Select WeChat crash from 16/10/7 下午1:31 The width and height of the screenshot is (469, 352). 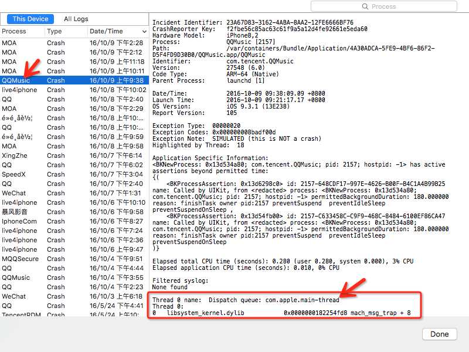pos(74,193)
